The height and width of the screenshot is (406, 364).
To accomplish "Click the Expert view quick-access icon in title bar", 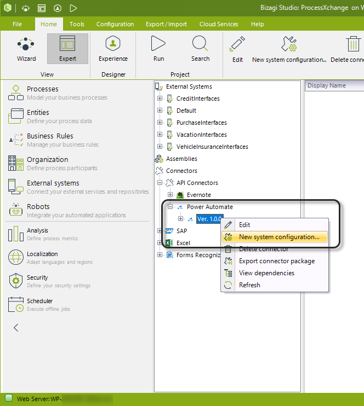I will pos(42,8).
